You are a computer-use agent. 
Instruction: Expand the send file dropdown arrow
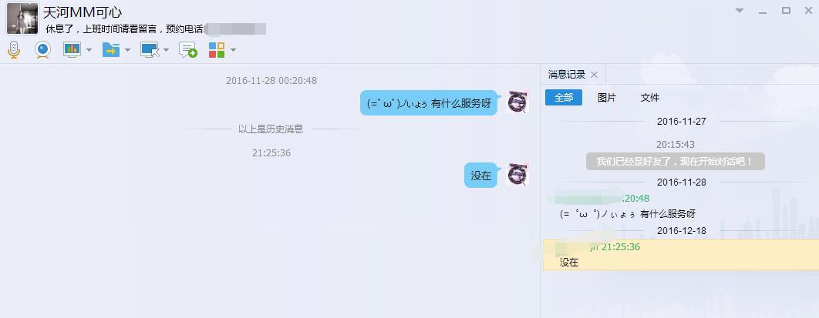coord(127,50)
